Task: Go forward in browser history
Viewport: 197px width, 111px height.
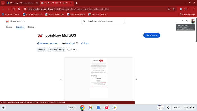Action: (8, 9)
